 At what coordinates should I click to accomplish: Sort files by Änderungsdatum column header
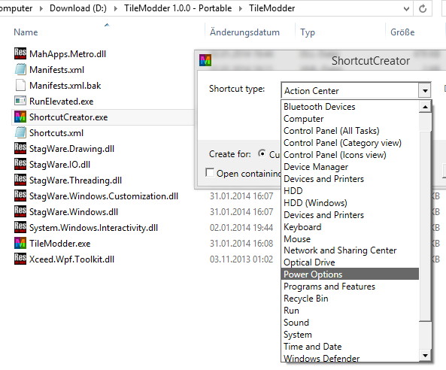click(244, 32)
